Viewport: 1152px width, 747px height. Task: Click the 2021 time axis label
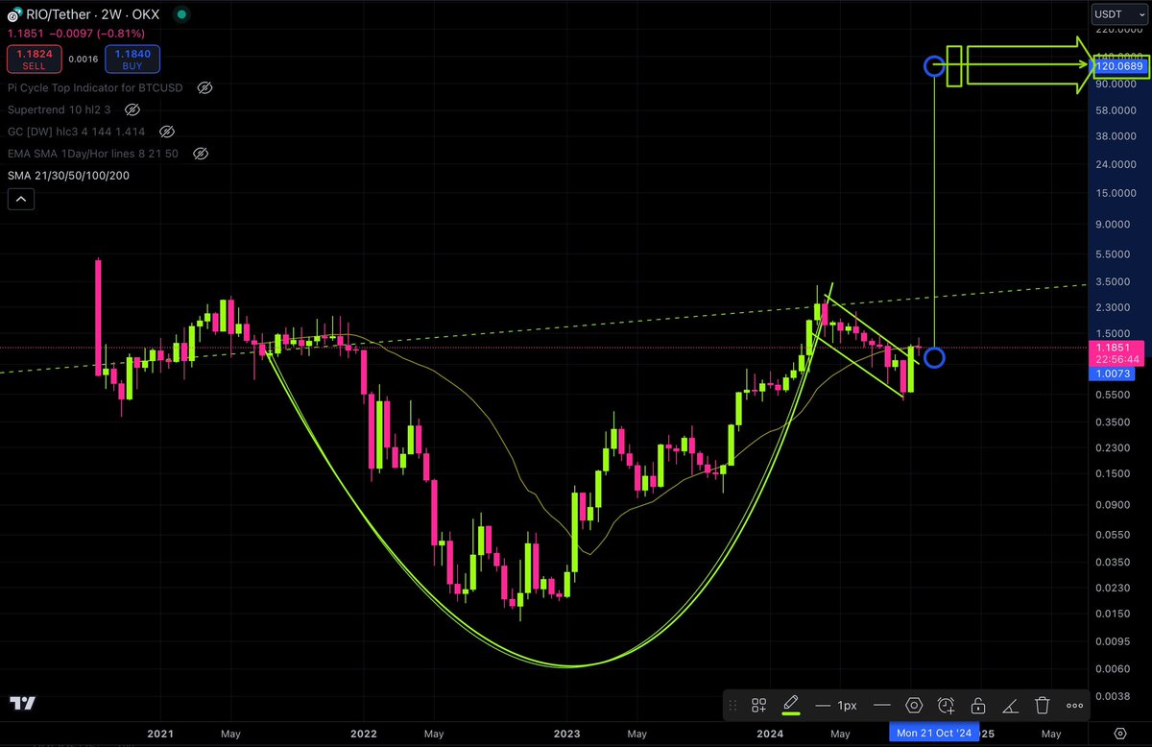(160, 733)
